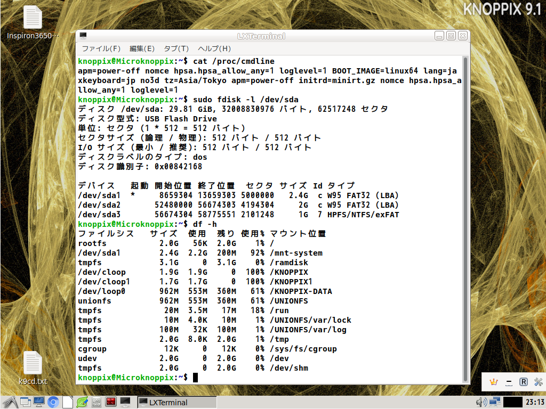Click '/dev/sda3' in the fdisk partition table
Screen dimensions: 546x409
[99, 215]
